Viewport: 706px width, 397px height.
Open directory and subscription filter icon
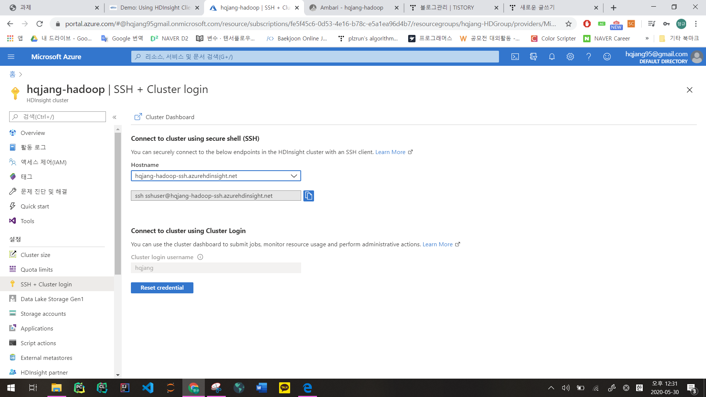[534, 57]
